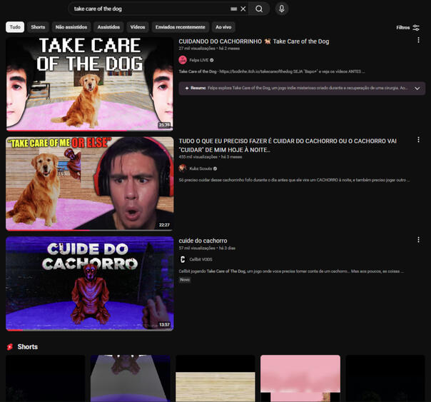Viewport: 431px width, 402px height.
Task: Click '57 mil visualizações' metadata text
Action: pos(197,248)
